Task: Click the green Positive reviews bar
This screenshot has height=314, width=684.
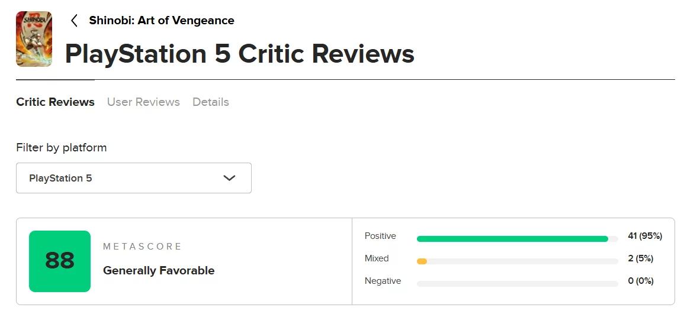Action: (512, 239)
